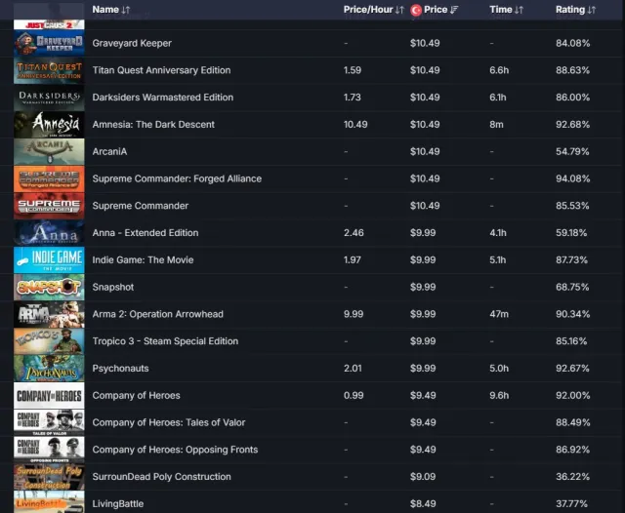Open the SurrounDead Poly Construction thumbnail
Viewport: 625px width, 513px height.
point(49,476)
